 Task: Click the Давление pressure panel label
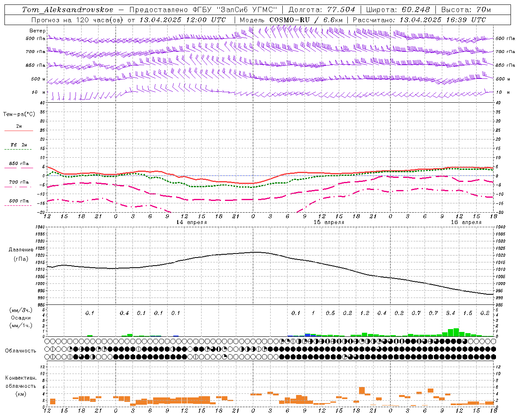click(x=20, y=250)
